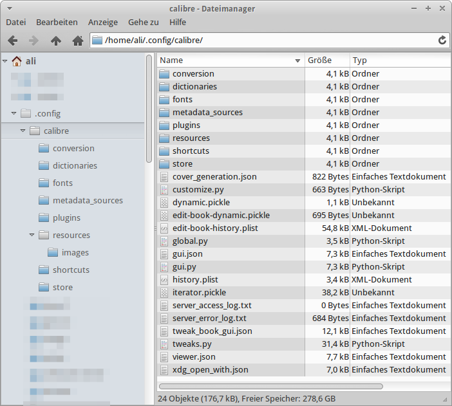452x406 pixels.
Task: Select conversion in the sidebar tree
Action: point(73,149)
